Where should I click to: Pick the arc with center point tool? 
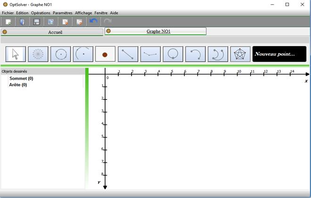coord(83,54)
